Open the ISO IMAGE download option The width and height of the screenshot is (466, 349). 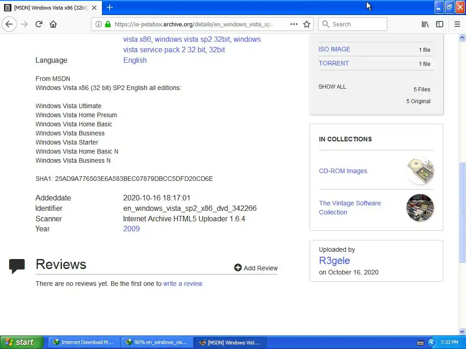point(334,49)
